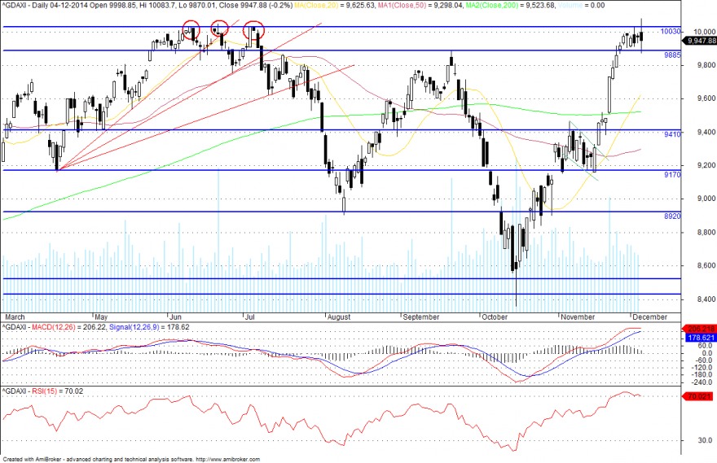Click the 9,800 price axis label
The width and height of the screenshot is (717, 463).
tap(706, 65)
